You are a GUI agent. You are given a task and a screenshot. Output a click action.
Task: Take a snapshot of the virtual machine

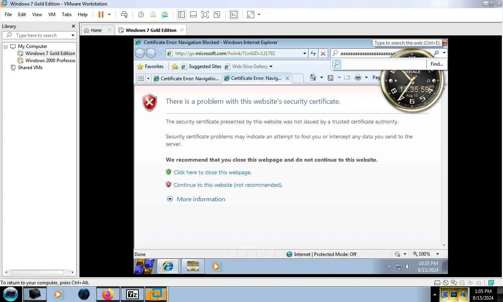pyautogui.click(x=141, y=15)
